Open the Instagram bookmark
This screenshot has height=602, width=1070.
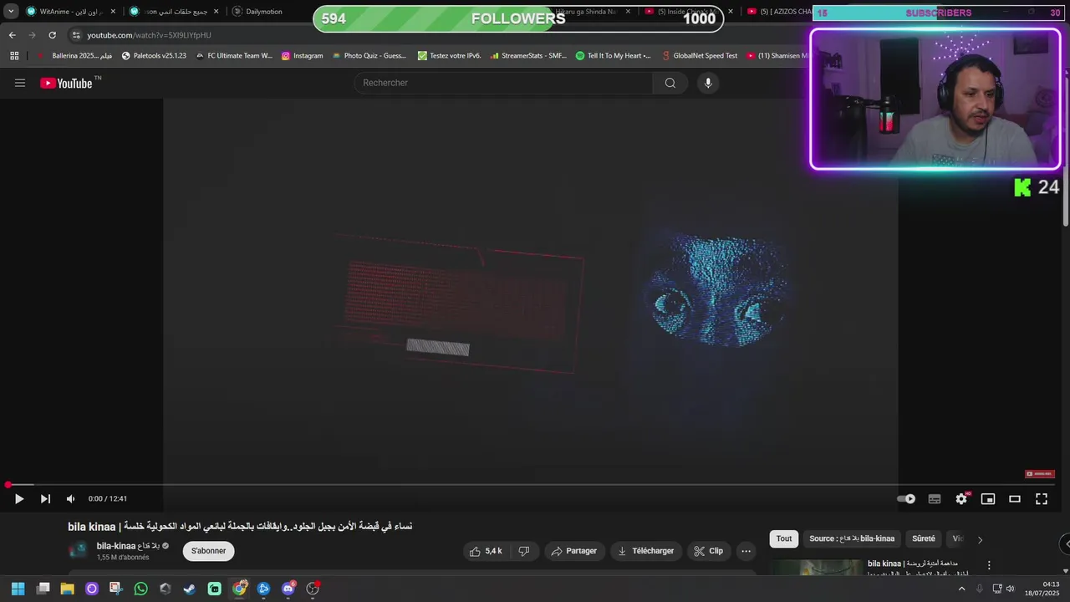pos(302,56)
